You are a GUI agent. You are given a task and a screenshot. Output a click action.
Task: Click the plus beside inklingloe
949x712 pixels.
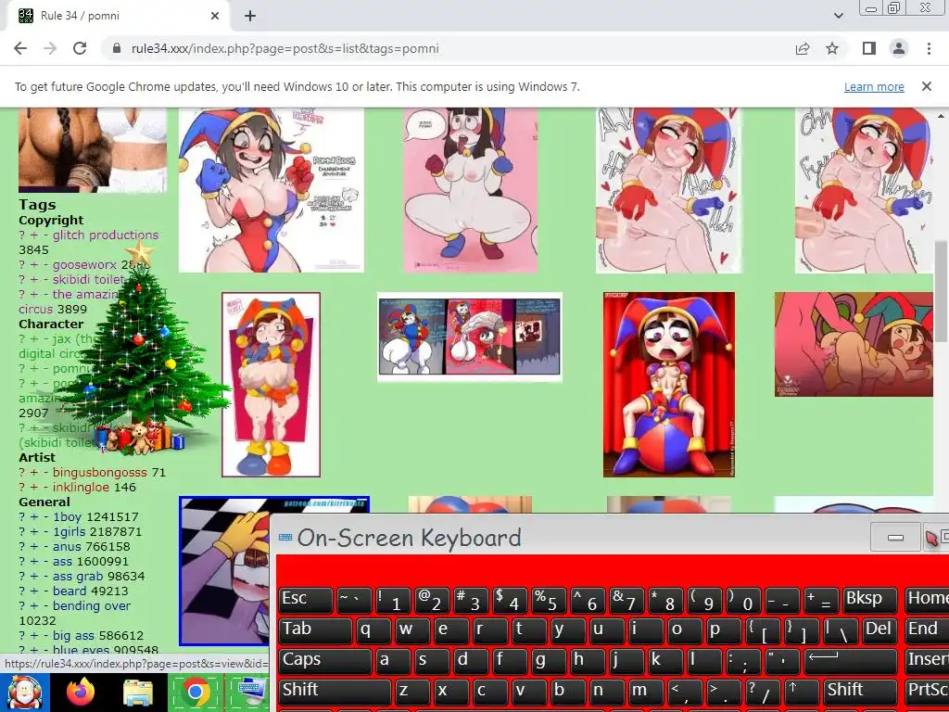point(34,488)
